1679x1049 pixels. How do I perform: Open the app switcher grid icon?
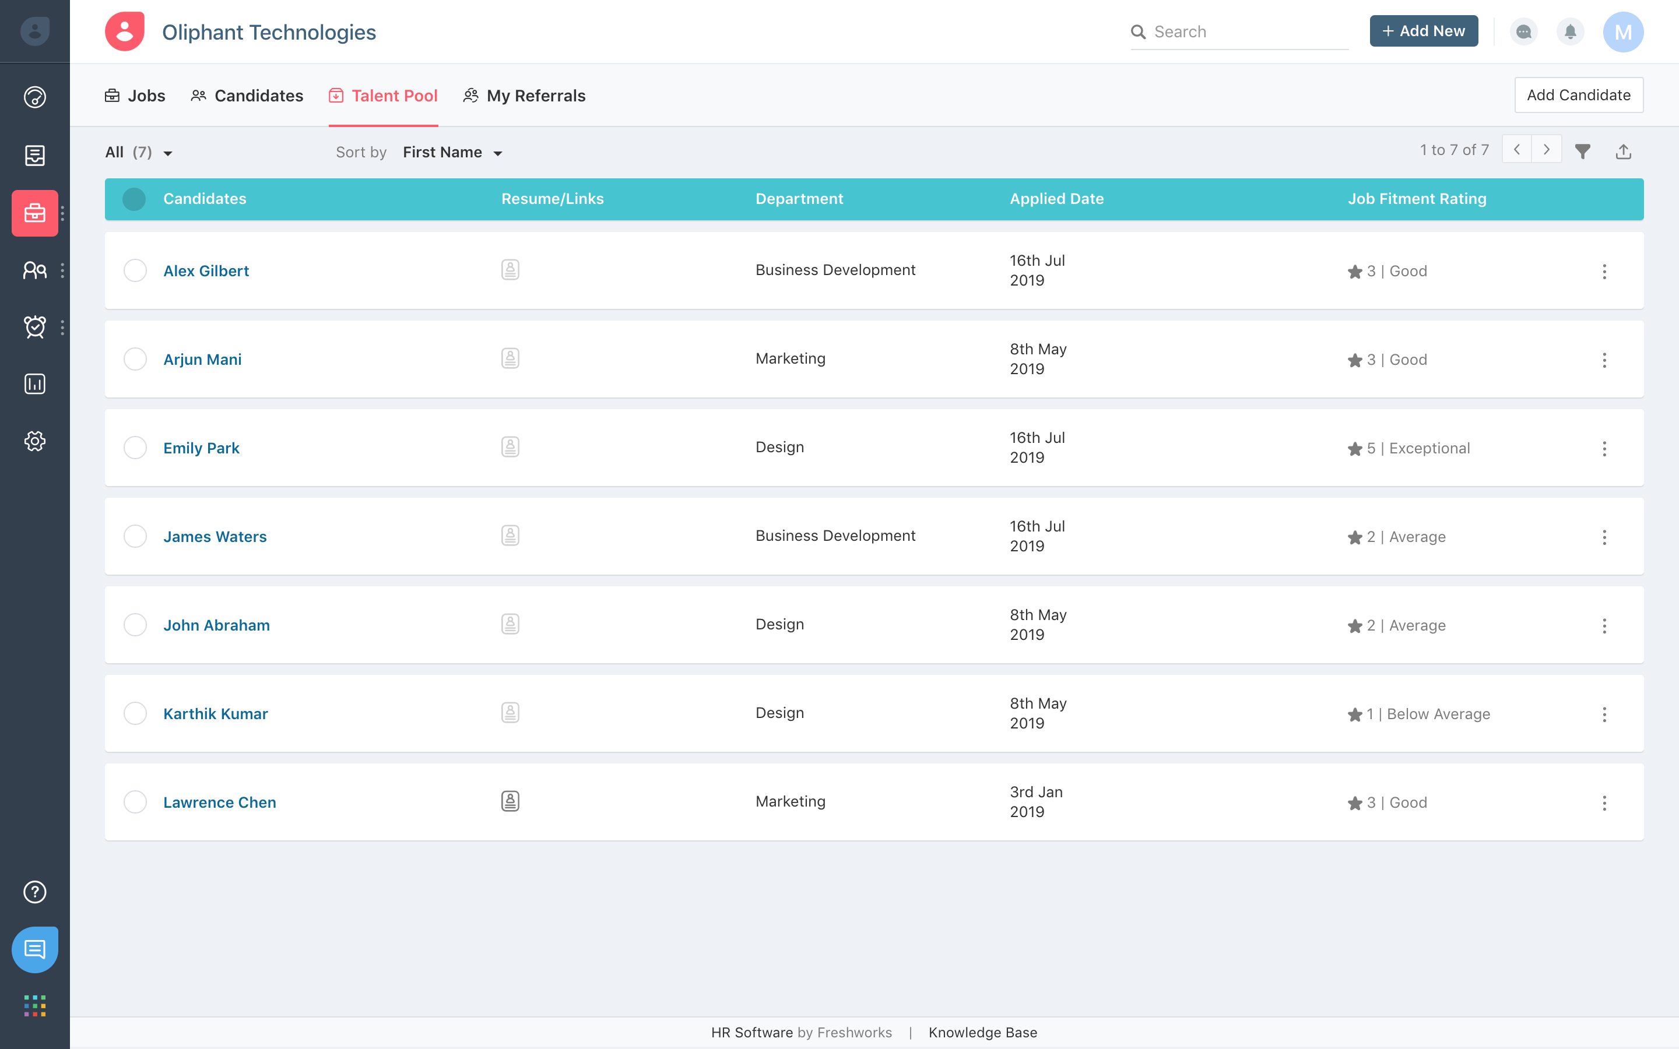click(35, 1005)
